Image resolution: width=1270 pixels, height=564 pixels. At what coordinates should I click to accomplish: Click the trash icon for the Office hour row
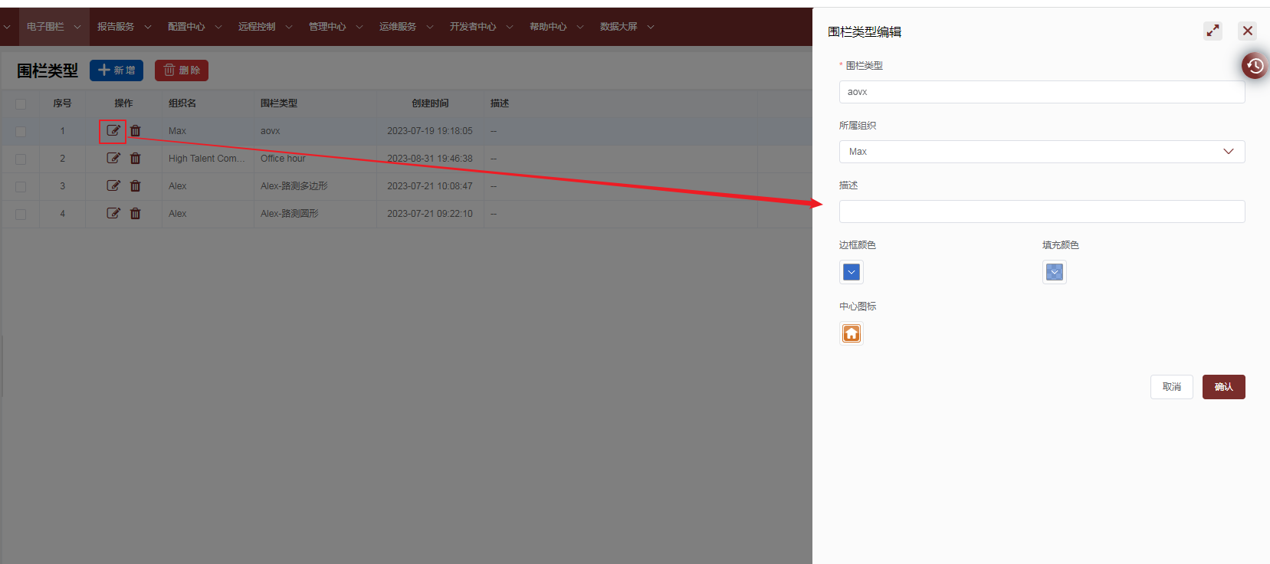(136, 159)
